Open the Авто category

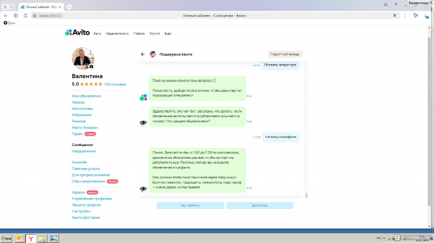coord(97,33)
